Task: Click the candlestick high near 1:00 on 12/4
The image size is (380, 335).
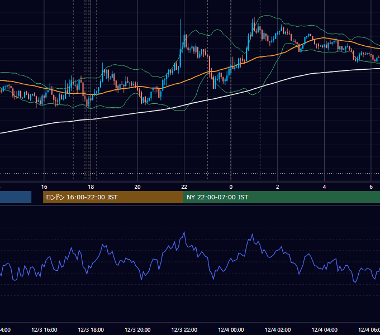Action: 254,24
